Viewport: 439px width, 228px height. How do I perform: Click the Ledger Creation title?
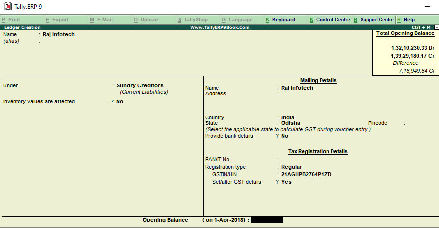tap(22, 27)
